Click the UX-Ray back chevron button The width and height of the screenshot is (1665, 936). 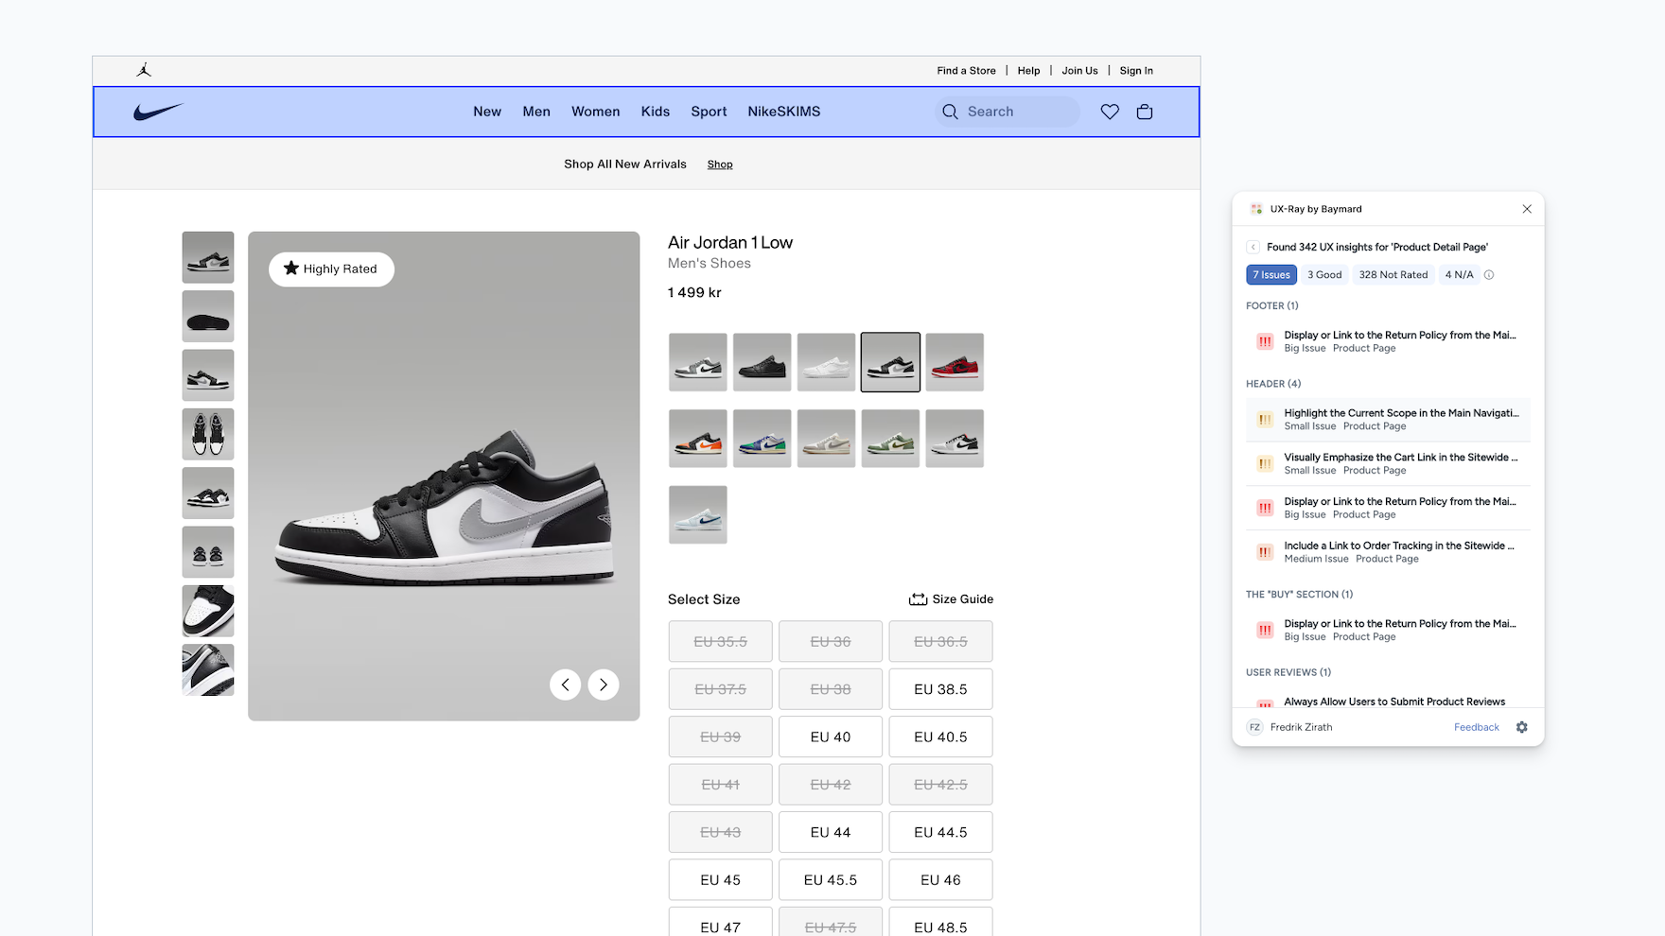pos(1253,247)
